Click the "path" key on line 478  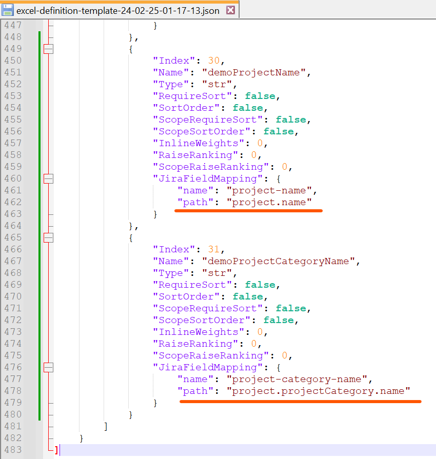(x=195, y=391)
